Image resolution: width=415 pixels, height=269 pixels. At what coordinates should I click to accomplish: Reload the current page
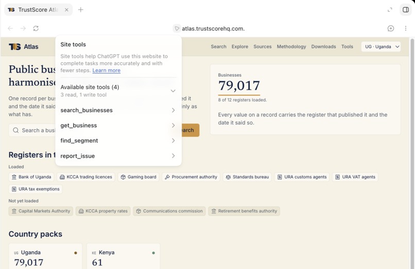36,28
